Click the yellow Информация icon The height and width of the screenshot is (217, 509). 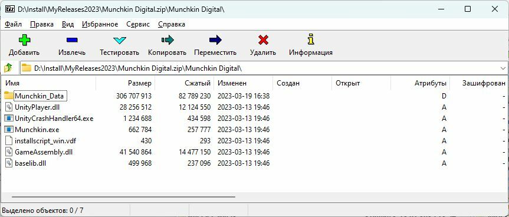pyautogui.click(x=311, y=40)
